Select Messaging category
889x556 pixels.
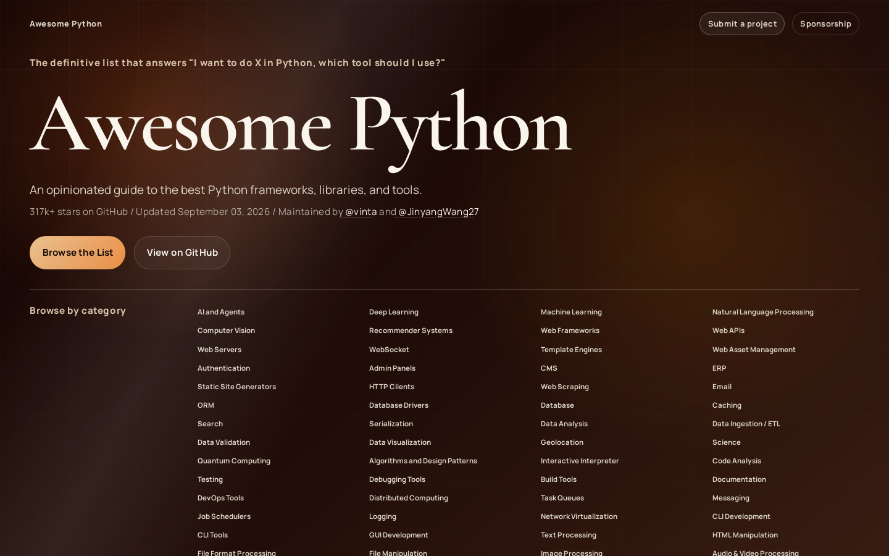click(x=731, y=498)
